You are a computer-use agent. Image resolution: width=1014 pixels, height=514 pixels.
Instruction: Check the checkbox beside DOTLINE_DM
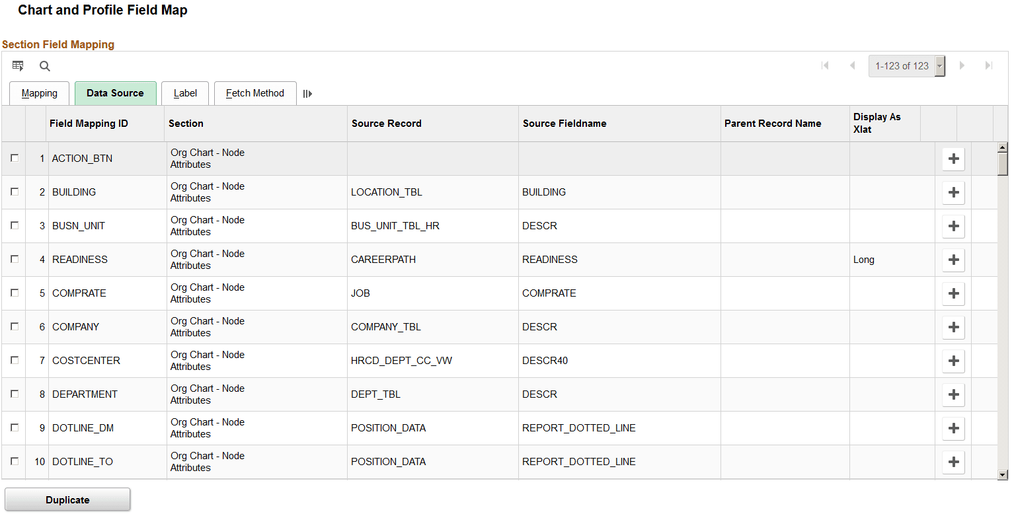coord(14,428)
